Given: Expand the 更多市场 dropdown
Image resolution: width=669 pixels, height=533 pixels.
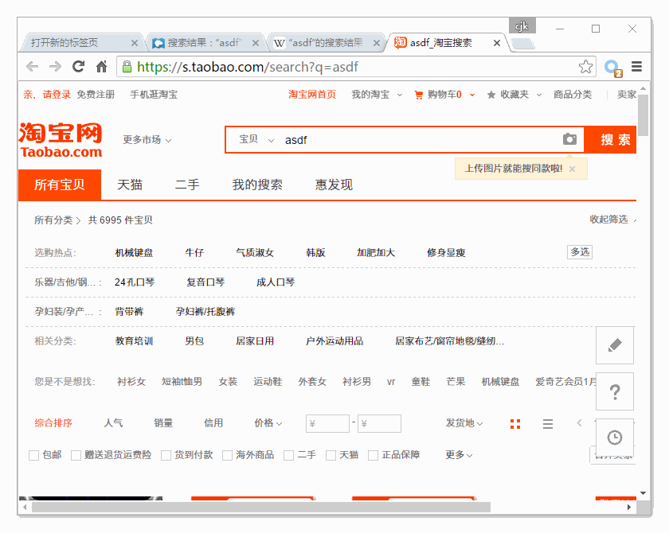Looking at the screenshot, I should point(147,140).
